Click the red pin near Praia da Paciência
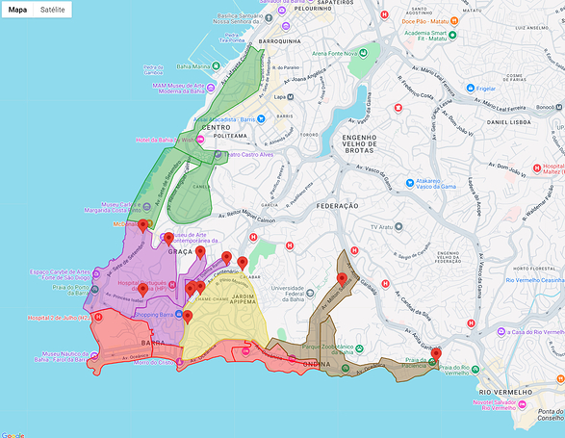The image size is (565, 438). (x=436, y=354)
